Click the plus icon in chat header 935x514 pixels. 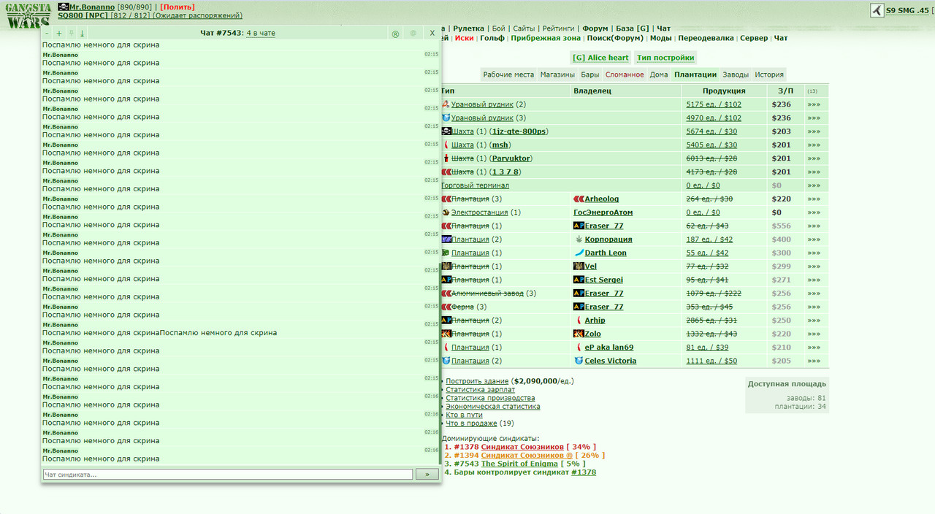tap(59, 34)
